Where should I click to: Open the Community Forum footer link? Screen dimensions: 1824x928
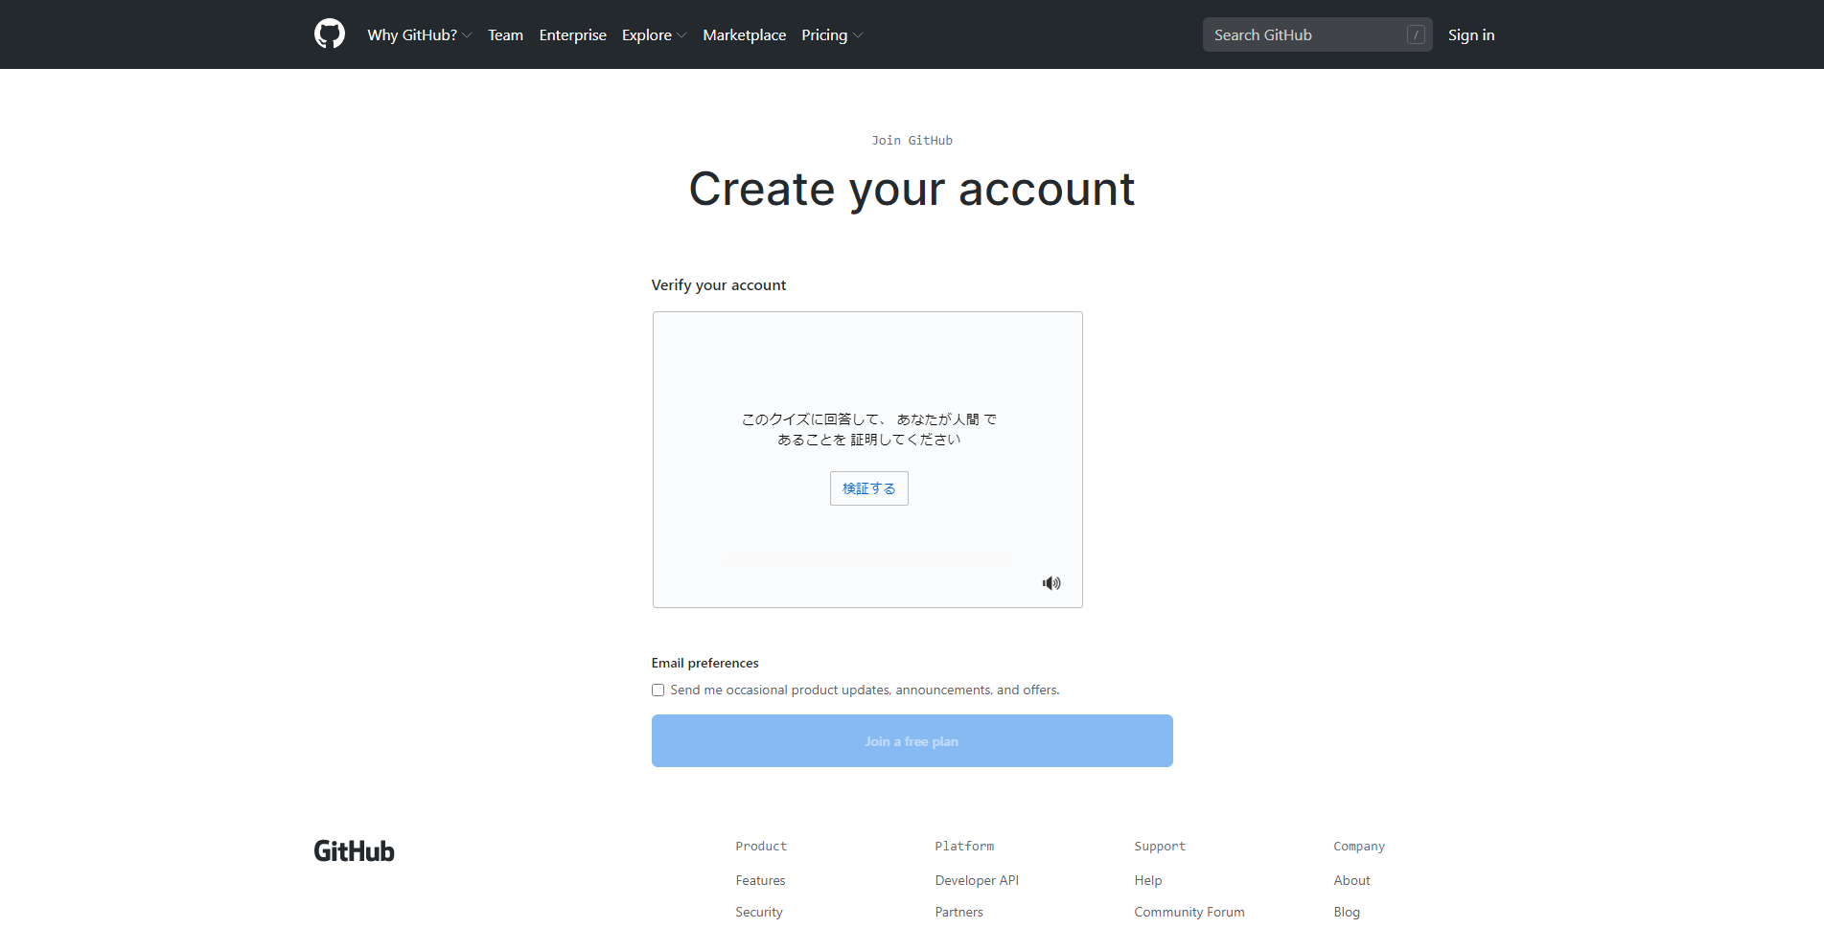point(1189,912)
